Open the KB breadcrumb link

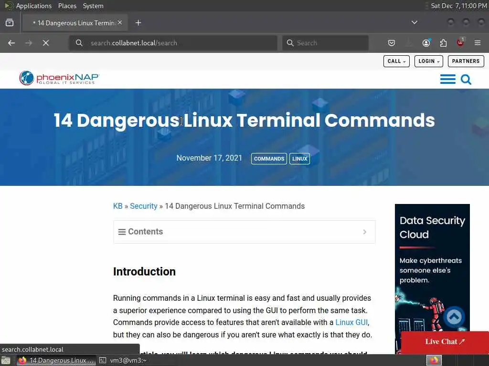pyautogui.click(x=117, y=206)
